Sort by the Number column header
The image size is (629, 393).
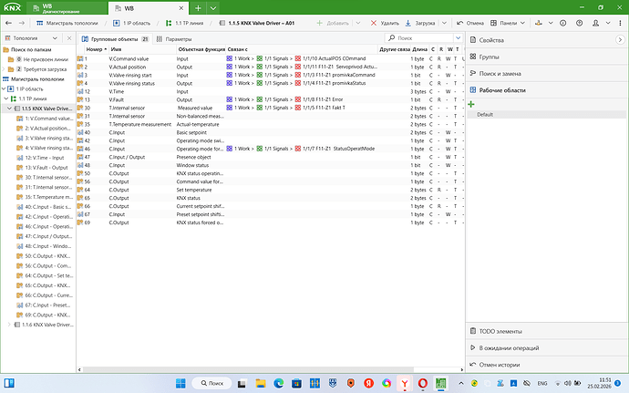[97, 49]
